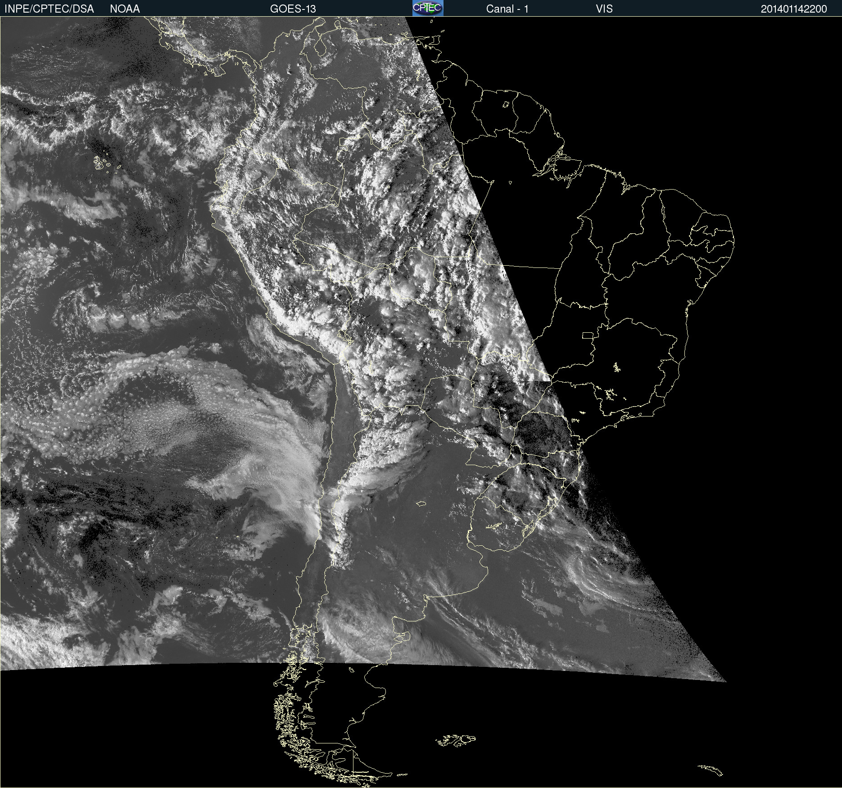Click the VIS label in header
Image resolution: width=842 pixels, height=788 pixels.
coord(604,9)
